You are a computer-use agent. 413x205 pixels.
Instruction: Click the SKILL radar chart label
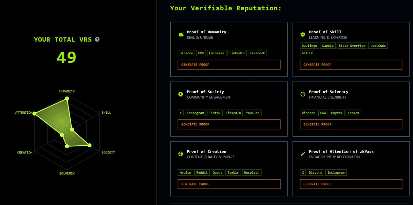(106, 113)
